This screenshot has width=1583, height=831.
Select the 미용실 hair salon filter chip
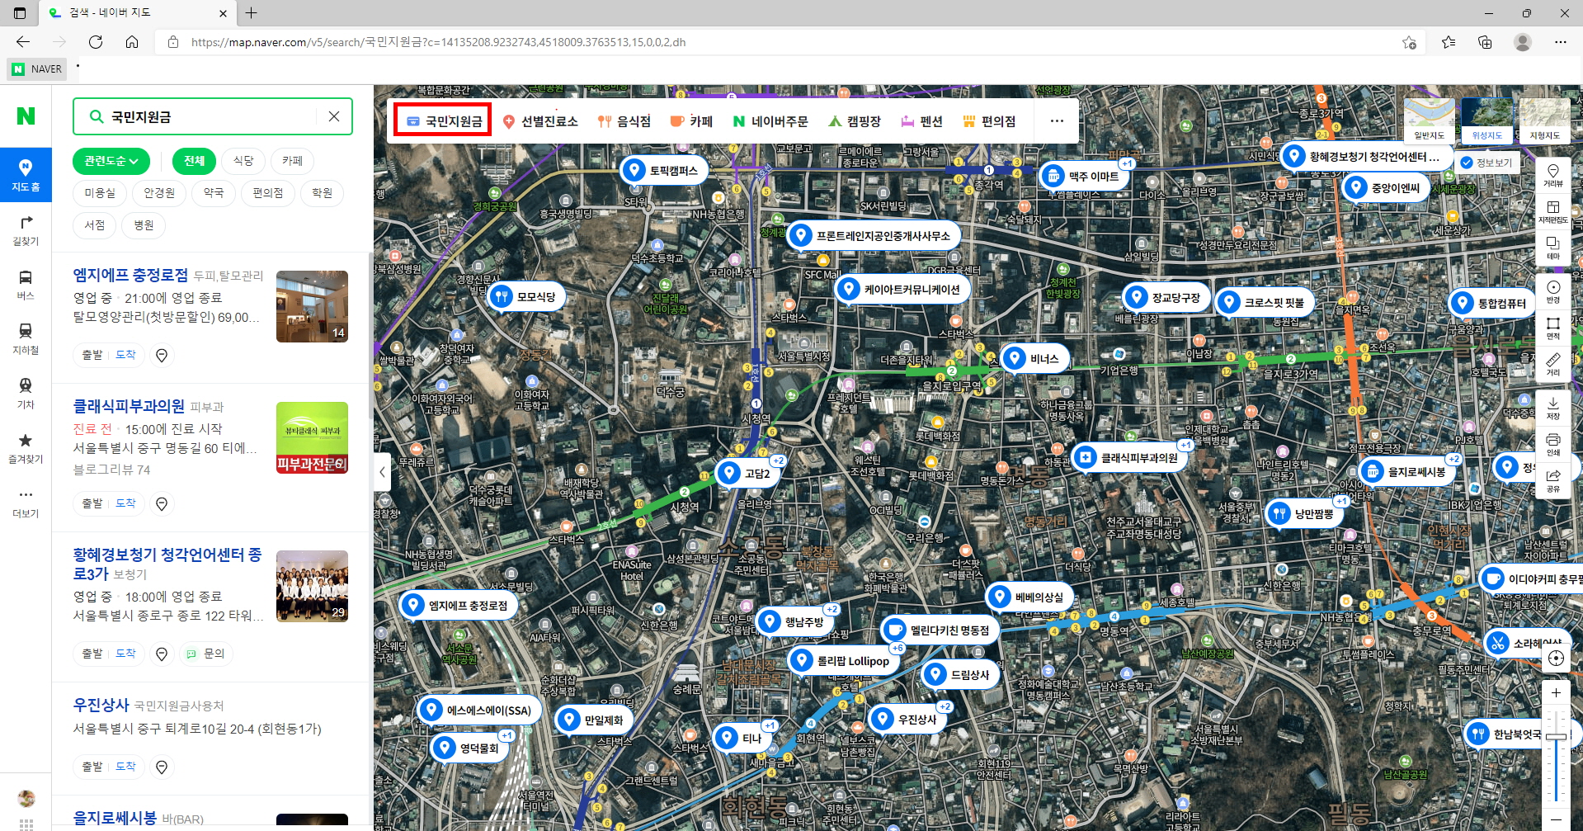tap(100, 193)
